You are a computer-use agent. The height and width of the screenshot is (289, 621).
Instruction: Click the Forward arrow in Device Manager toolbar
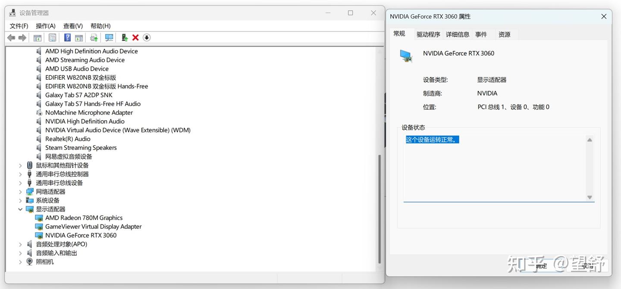[22, 38]
